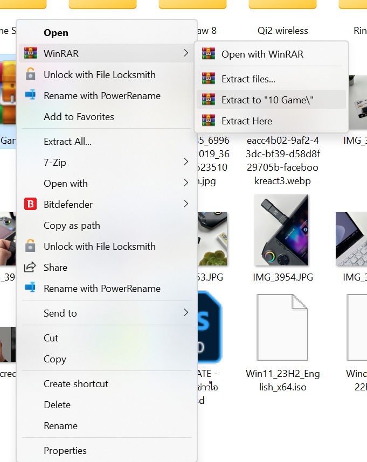Click the eacc4b02...facebookreact3.webp file name
This screenshot has width=367, height=462.
pos(283,160)
